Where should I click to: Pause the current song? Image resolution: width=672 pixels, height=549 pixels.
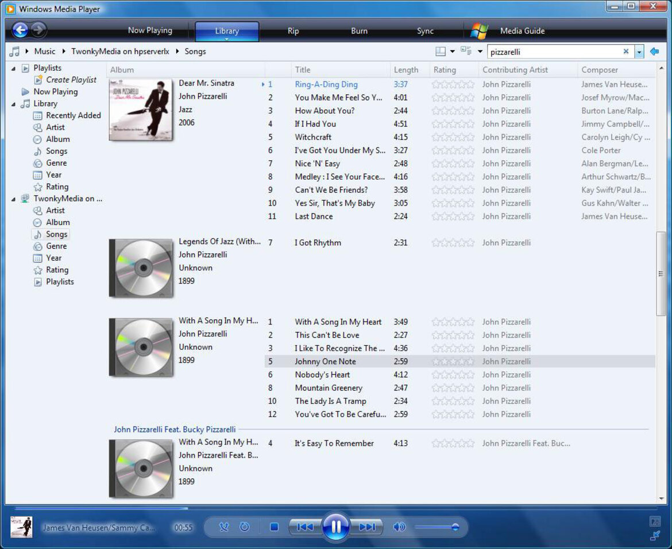335,526
